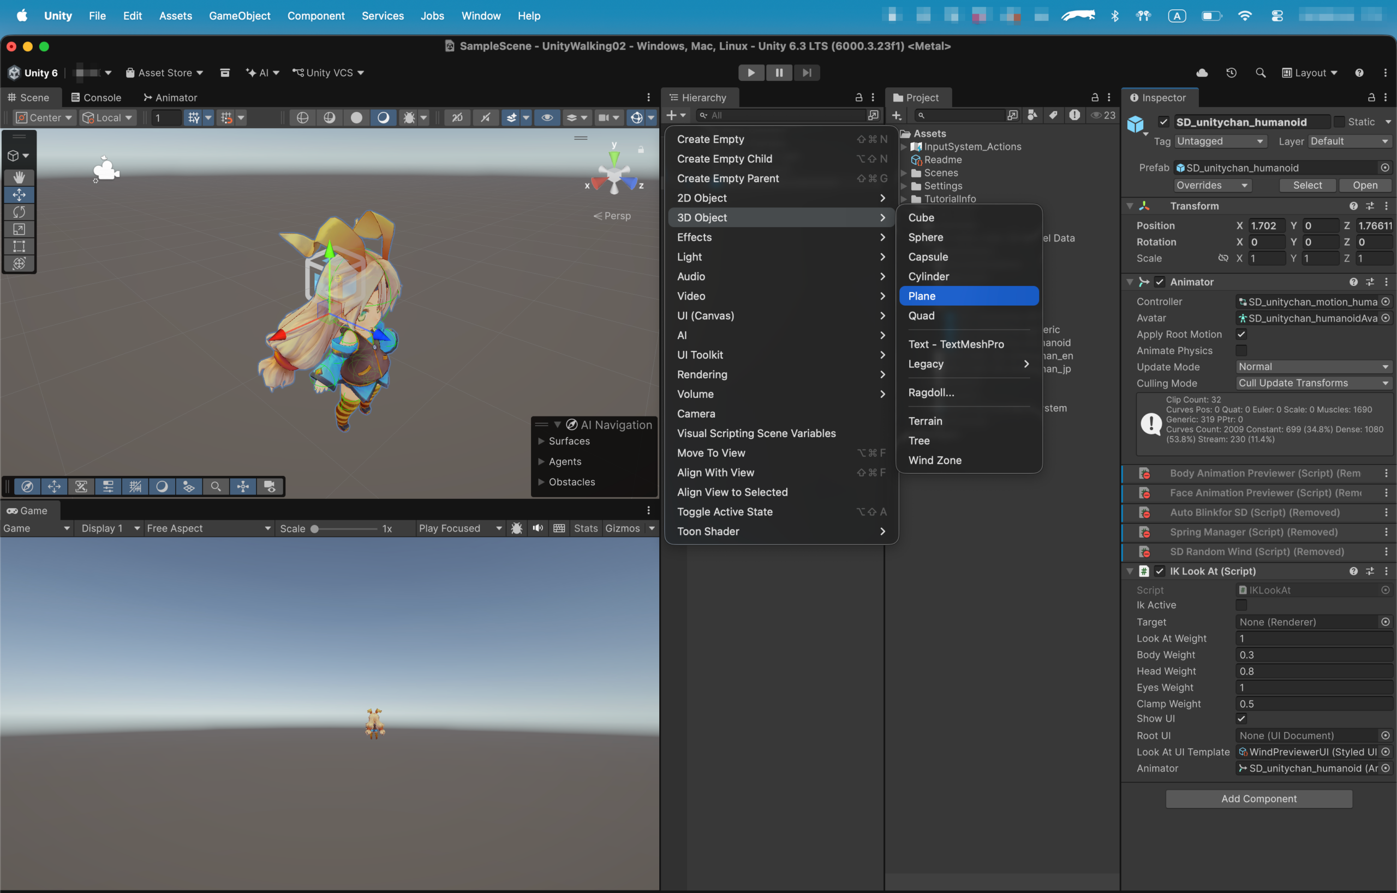Click the prefab Open button

pos(1364,185)
